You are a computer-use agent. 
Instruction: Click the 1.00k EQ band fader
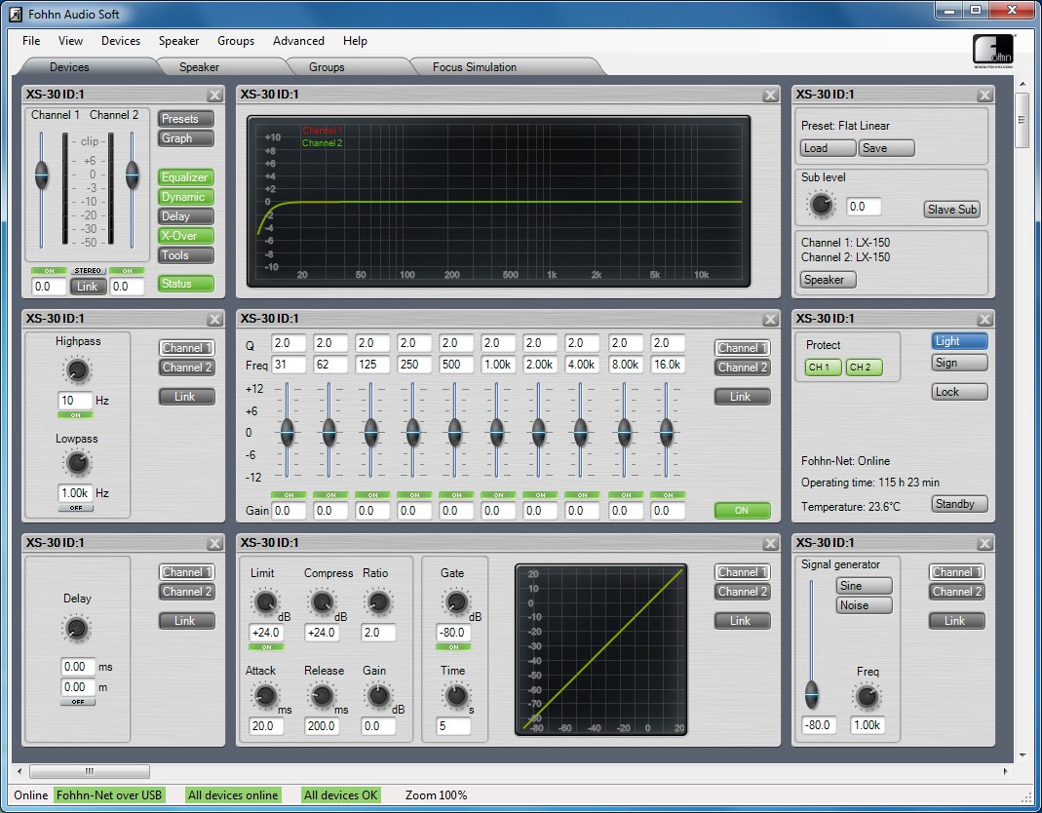[x=496, y=433]
